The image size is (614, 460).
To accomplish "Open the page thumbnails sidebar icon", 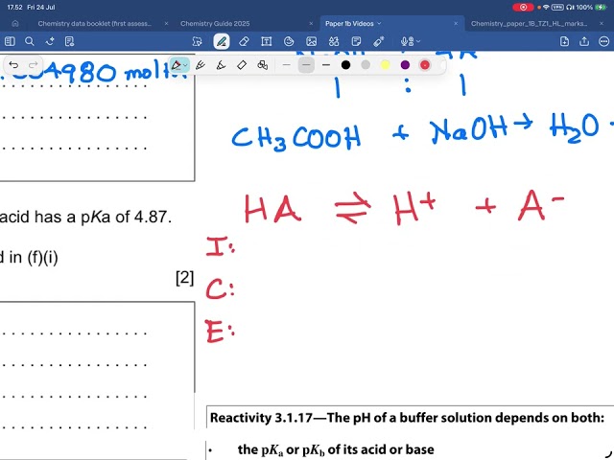I will 10,41.
